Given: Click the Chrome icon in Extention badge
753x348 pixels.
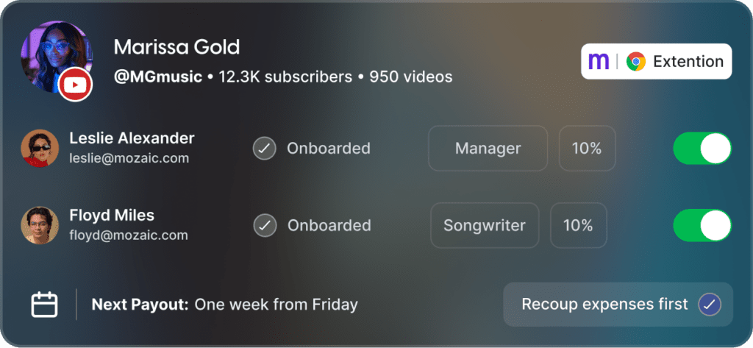Looking at the screenshot, I should 636,62.
